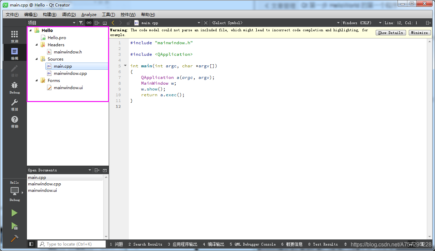Open the 3 应用程序输出 pane
Screen dimensions: 435x251
coord(183,244)
